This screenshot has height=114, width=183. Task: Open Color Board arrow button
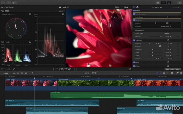pyautogui.click(x=168, y=17)
